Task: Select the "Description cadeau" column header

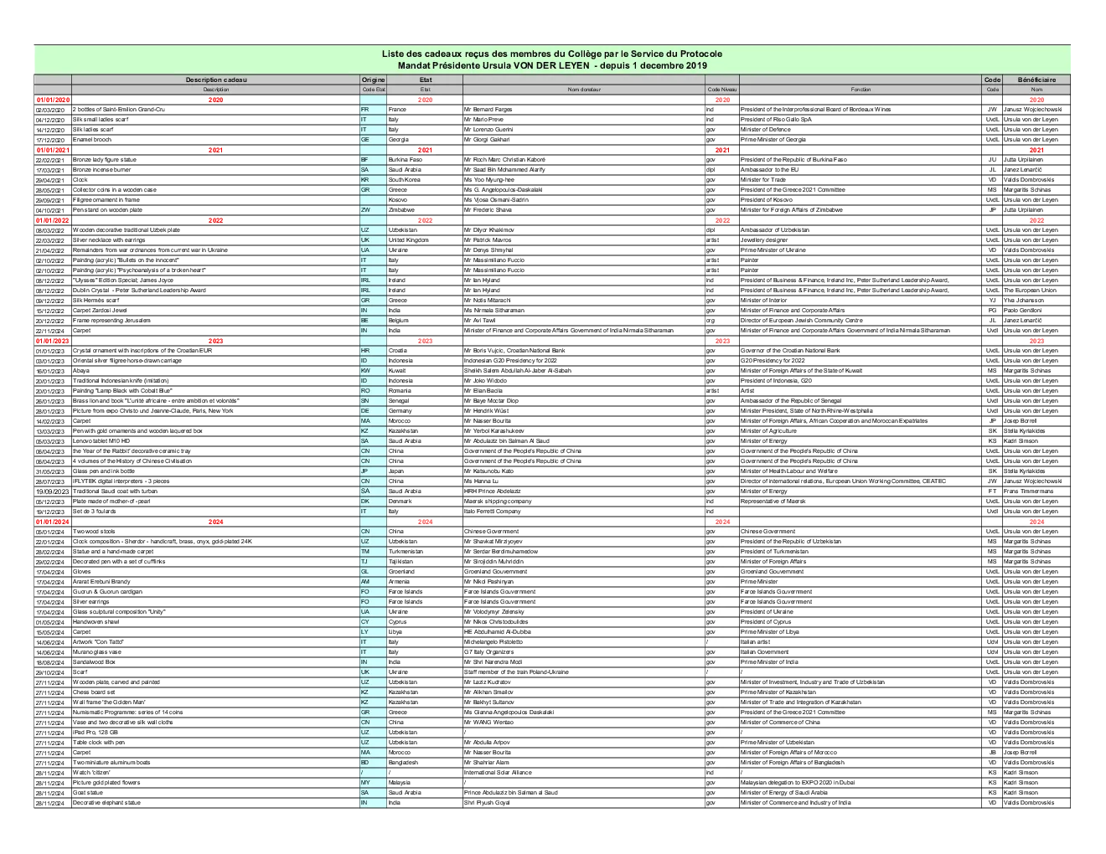Action: point(215,80)
